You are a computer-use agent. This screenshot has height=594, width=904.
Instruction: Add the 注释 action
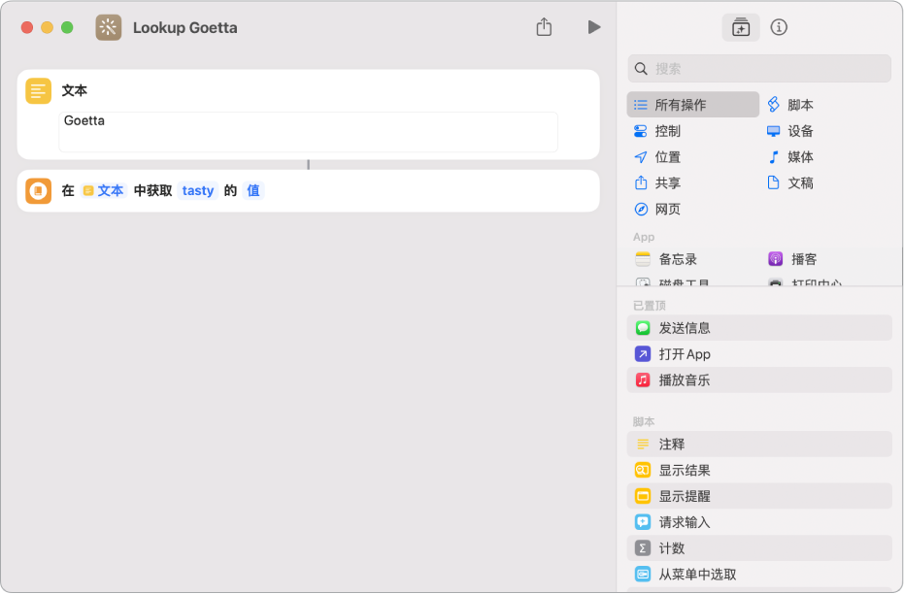[759, 444]
